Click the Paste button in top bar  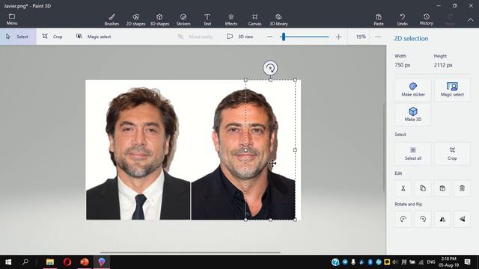coord(379,19)
